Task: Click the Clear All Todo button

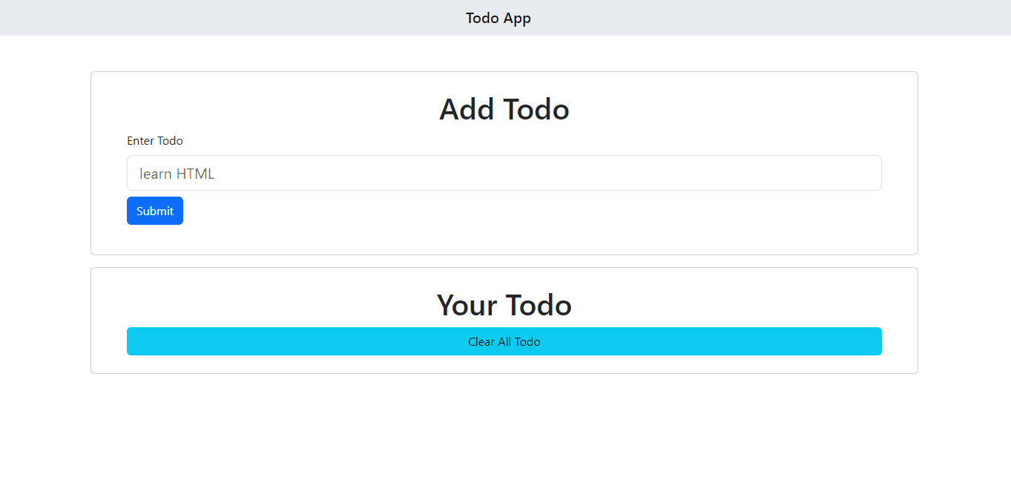Action: [x=504, y=341]
